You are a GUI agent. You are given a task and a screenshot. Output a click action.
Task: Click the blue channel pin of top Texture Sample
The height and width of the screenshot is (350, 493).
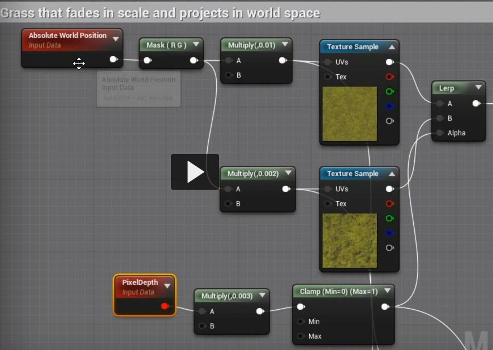389,106
